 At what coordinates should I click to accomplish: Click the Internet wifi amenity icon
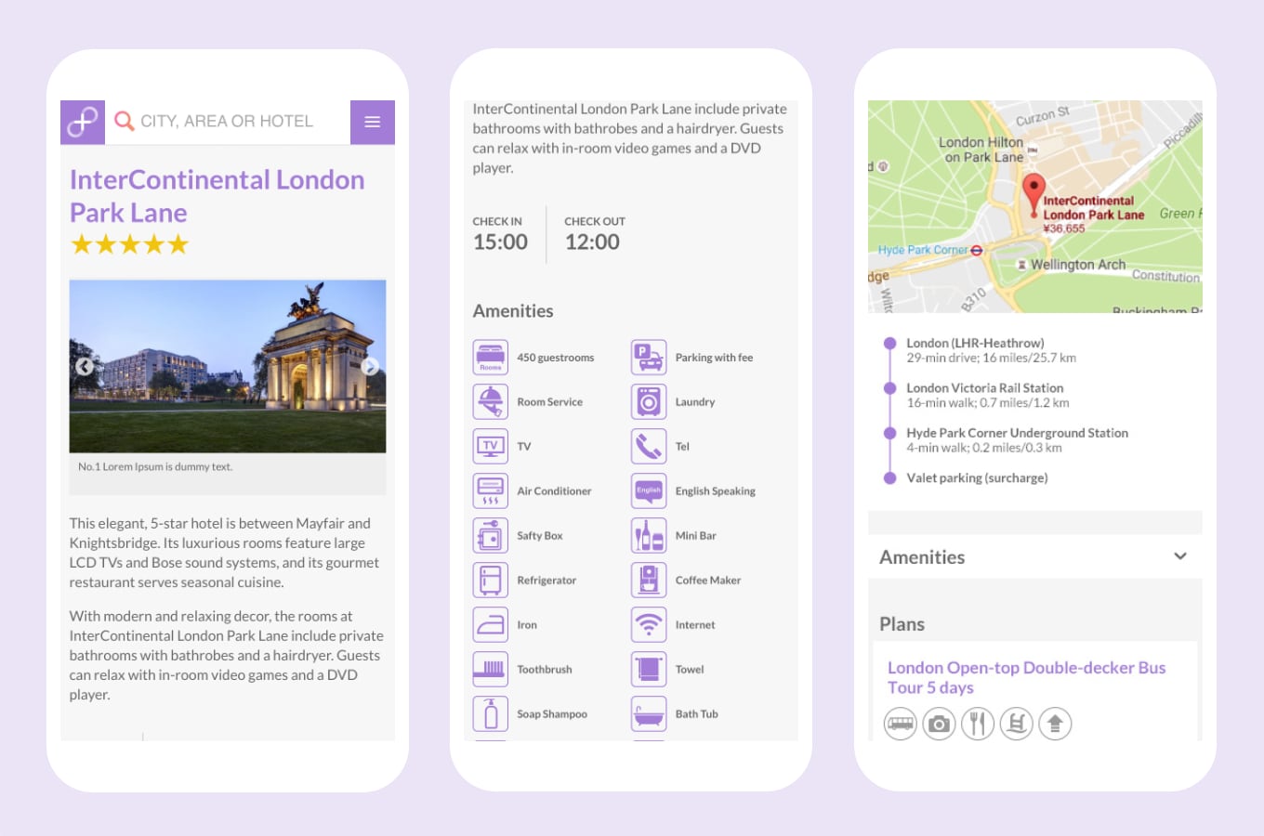pyautogui.click(x=649, y=624)
